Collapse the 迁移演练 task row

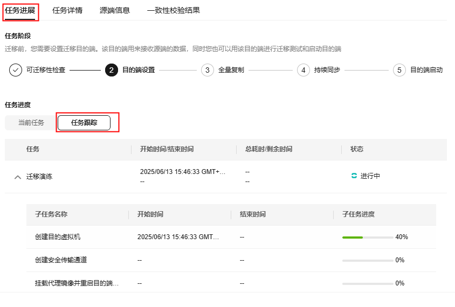click(x=18, y=177)
